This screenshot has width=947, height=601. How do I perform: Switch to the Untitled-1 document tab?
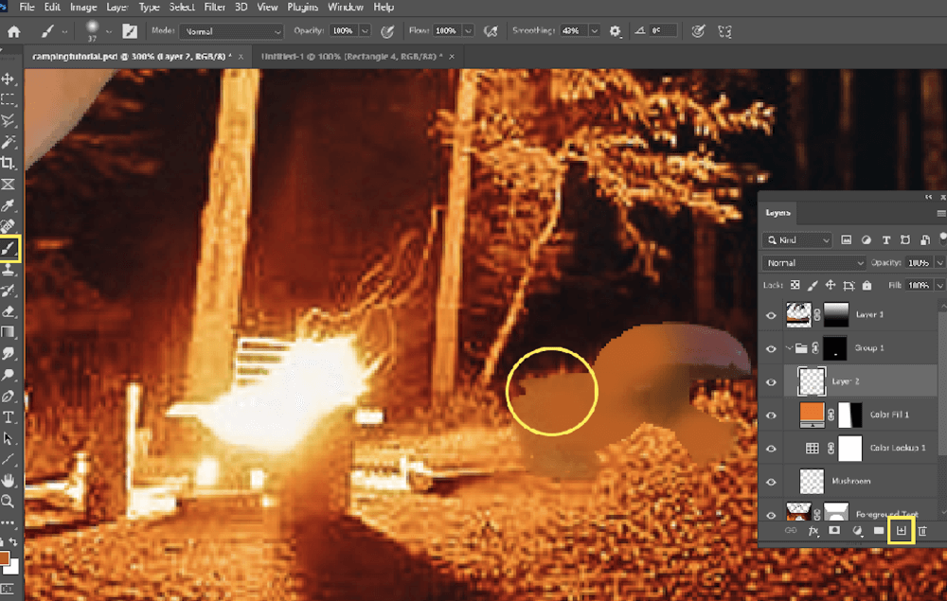351,56
